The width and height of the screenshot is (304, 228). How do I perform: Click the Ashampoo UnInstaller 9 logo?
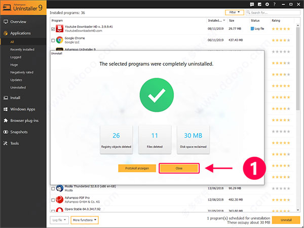point(23,8)
